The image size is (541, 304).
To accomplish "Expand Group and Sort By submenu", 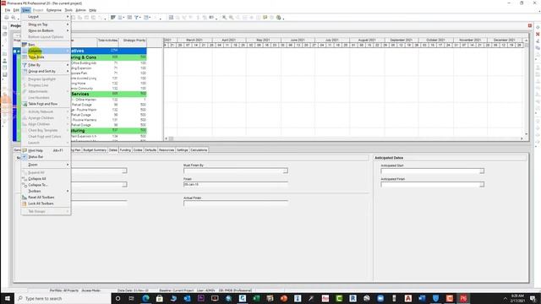I will 46,71.
